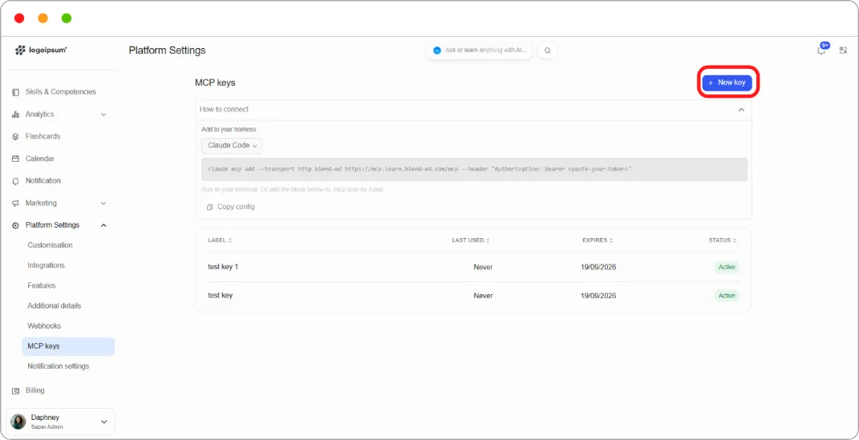
Task: Click the logoipsum logo
Action: click(x=41, y=50)
